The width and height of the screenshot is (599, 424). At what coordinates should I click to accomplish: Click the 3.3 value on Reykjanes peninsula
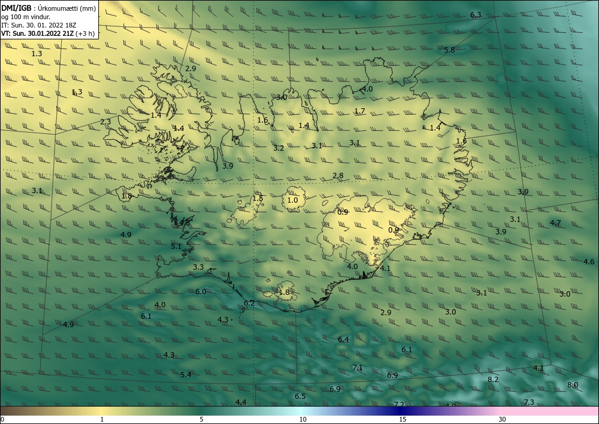point(198,267)
